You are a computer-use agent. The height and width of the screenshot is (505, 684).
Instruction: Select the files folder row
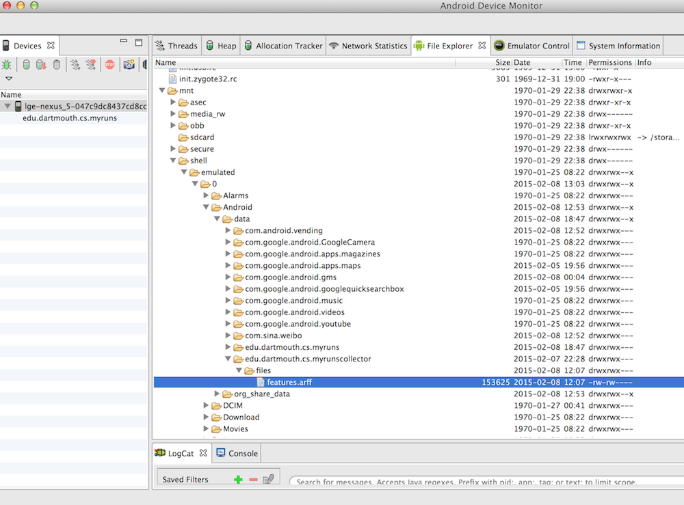pyautogui.click(x=419, y=370)
